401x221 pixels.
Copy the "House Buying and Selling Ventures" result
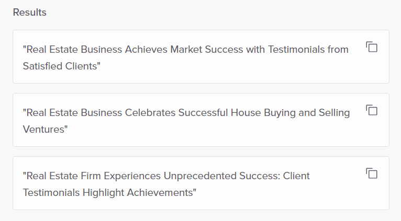[372, 110]
